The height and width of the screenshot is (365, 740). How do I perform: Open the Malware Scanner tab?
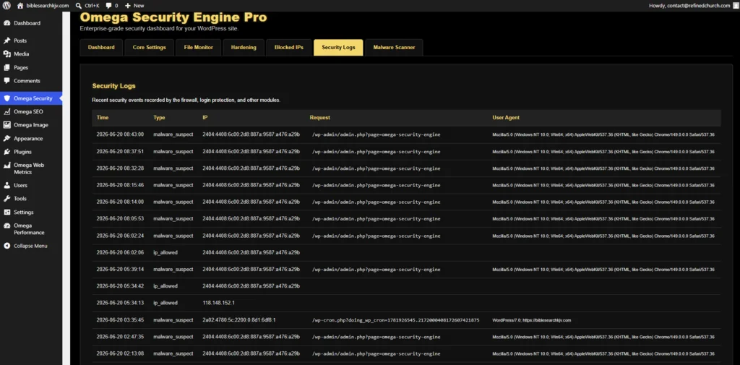pyautogui.click(x=394, y=47)
